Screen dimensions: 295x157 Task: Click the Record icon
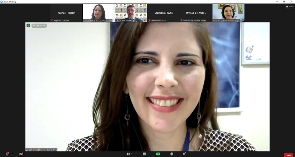[x=172, y=154]
